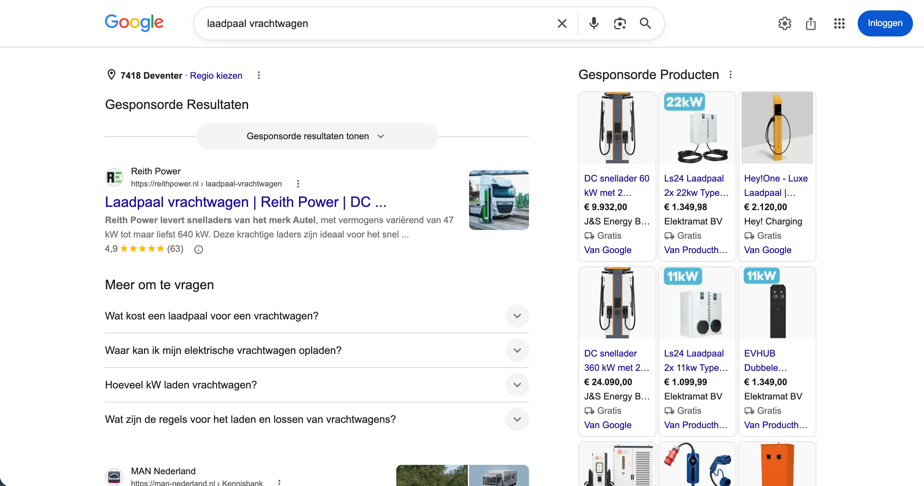Image resolution: width=924 pixels, height=486 pixels.
Task: Click location pin icon beside 7418 Deventer
Action: tap(111, 75)
